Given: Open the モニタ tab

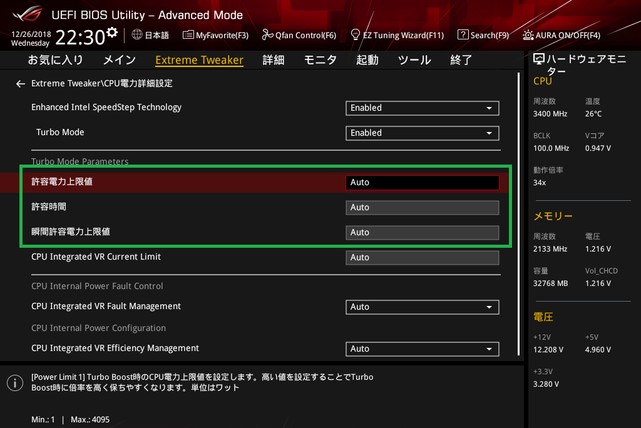Looking at the screenshot, I should 320,60.
